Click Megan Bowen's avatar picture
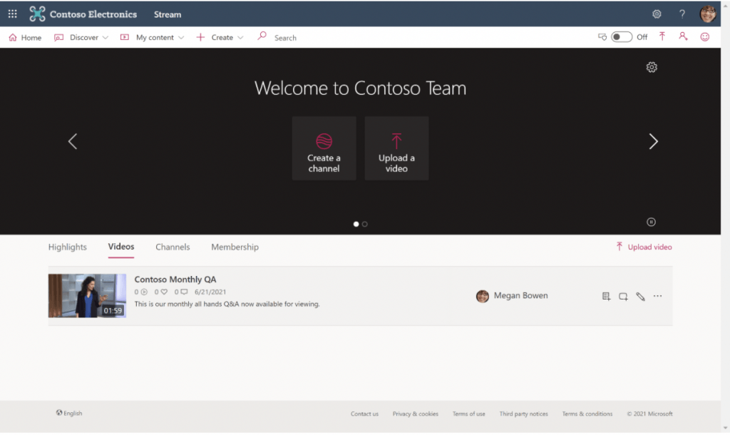This screenshot has width=730, height=435. pyautogui.click(x=483, y=296)
